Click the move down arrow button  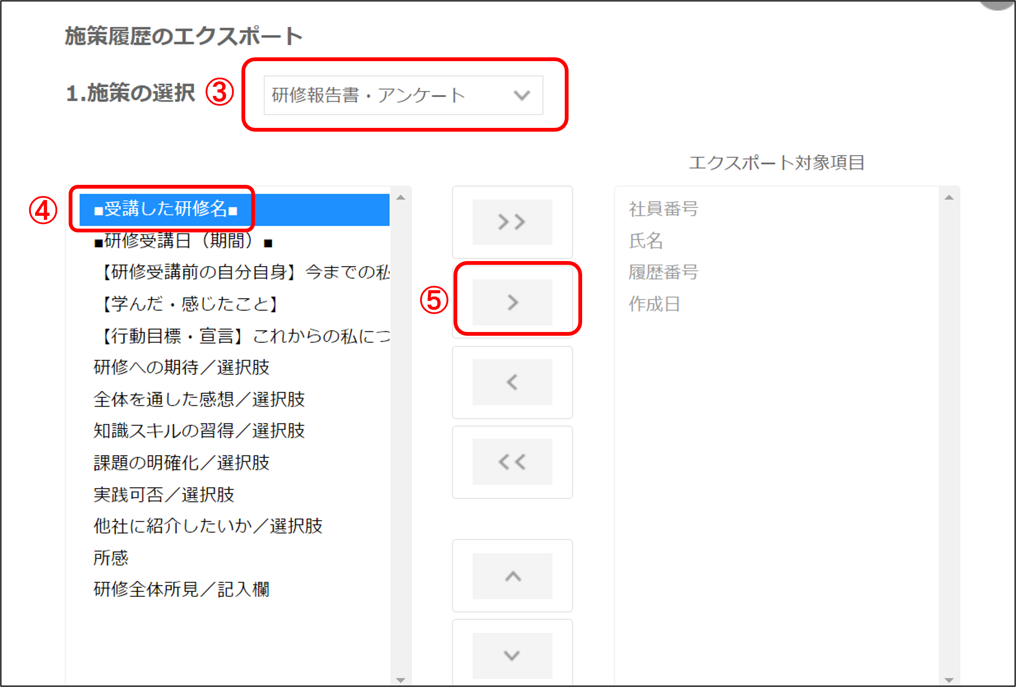pos(512,655)
